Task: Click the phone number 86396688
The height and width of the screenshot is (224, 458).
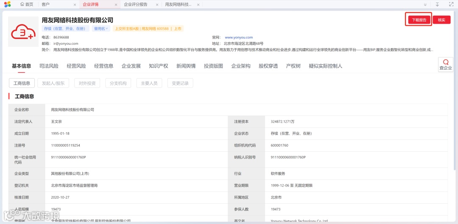Action: pos(61,38)
